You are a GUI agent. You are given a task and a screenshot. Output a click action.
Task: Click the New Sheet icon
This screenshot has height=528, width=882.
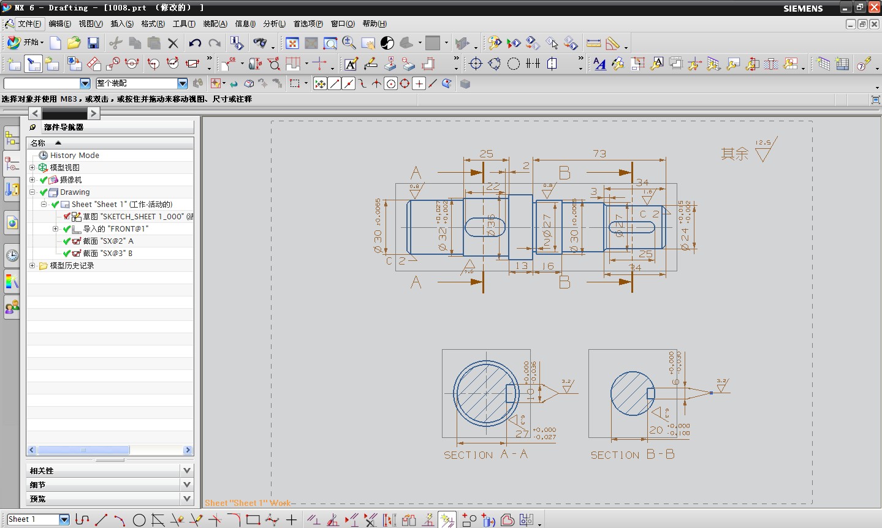tap(13, 64)
